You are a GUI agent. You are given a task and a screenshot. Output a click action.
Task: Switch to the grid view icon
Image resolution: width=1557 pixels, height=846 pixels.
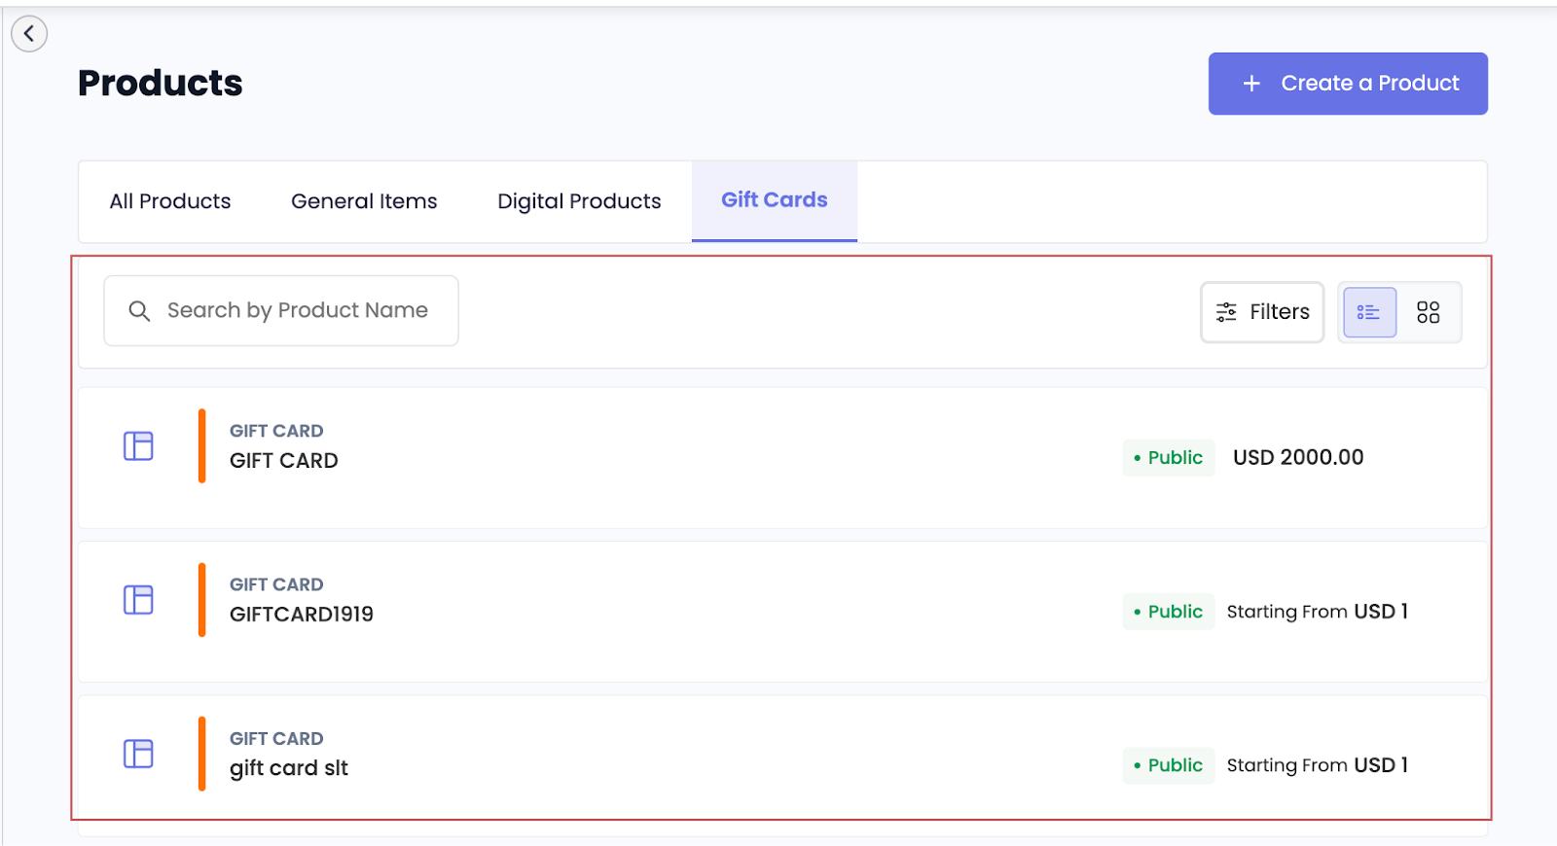click(x=1428, y=312)
